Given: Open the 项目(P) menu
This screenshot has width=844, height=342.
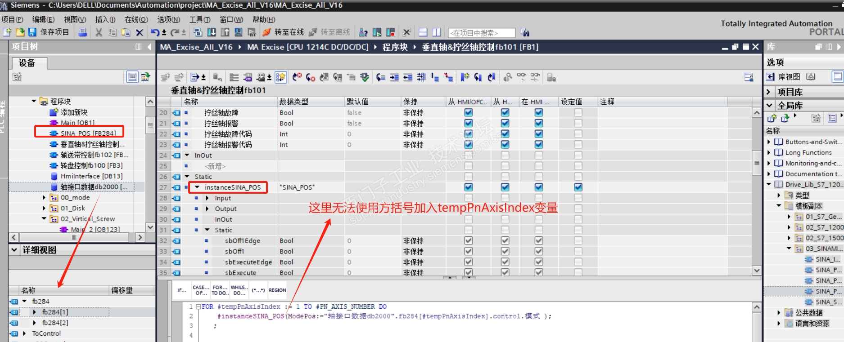Looking at the screenshot, I should coord(13,20).
